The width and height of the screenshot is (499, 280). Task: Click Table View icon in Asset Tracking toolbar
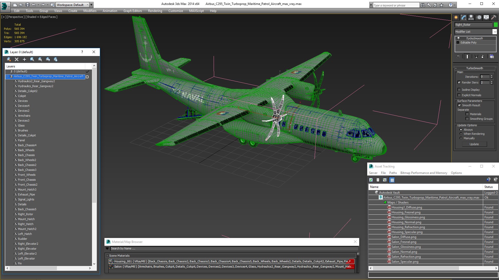click(392, 180)
